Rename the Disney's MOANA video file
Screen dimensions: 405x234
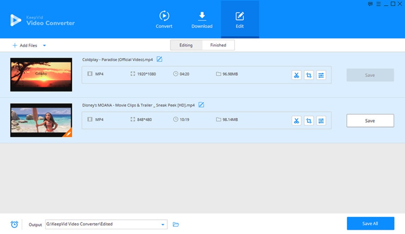pyautogui.click(x=201, y=105)
